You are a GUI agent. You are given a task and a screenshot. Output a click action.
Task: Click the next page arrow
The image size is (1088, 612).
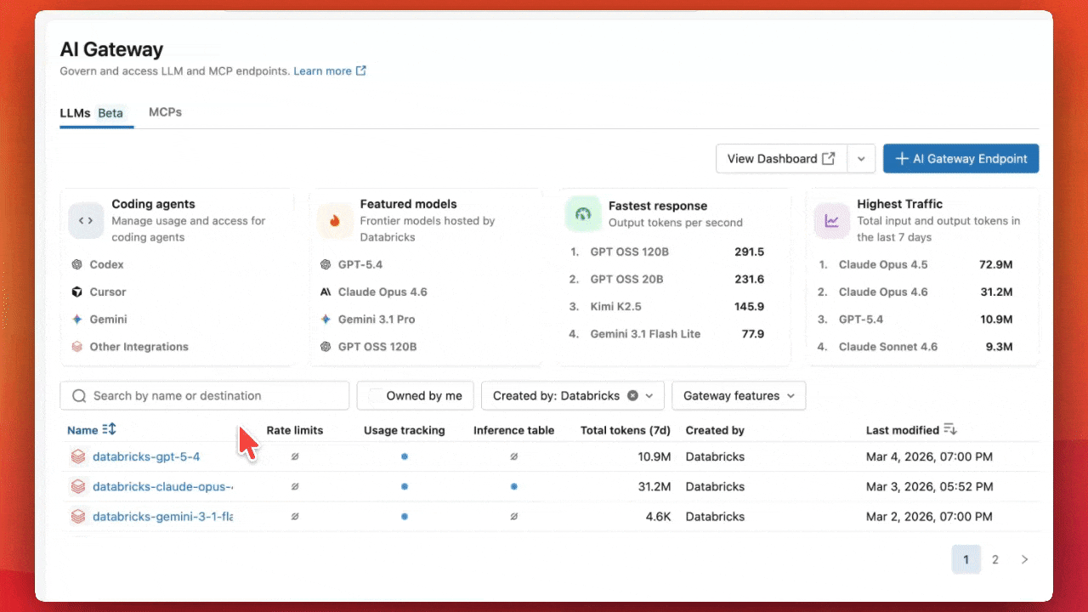tap(1024, 559)
